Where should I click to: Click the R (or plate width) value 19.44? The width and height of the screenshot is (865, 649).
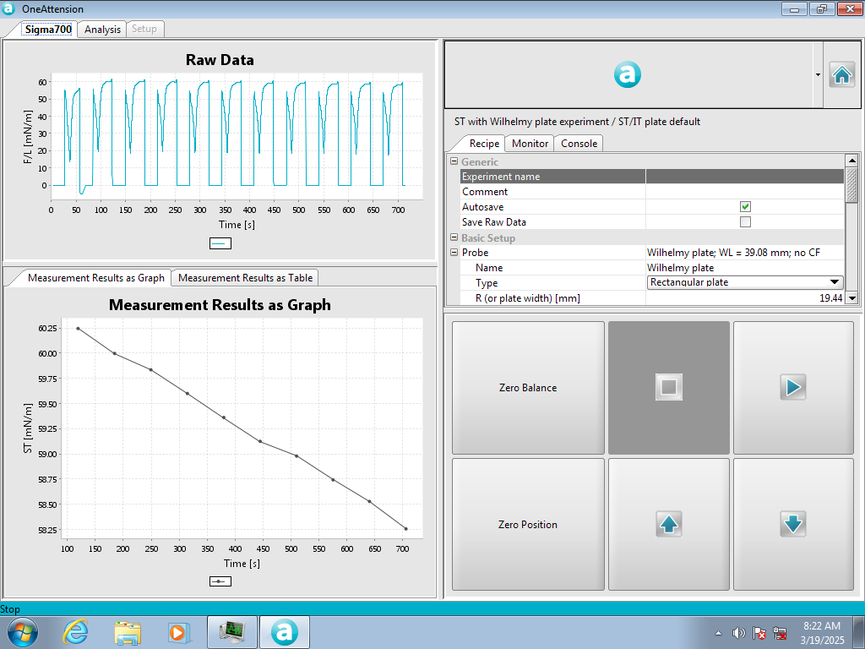click(745, 298)
